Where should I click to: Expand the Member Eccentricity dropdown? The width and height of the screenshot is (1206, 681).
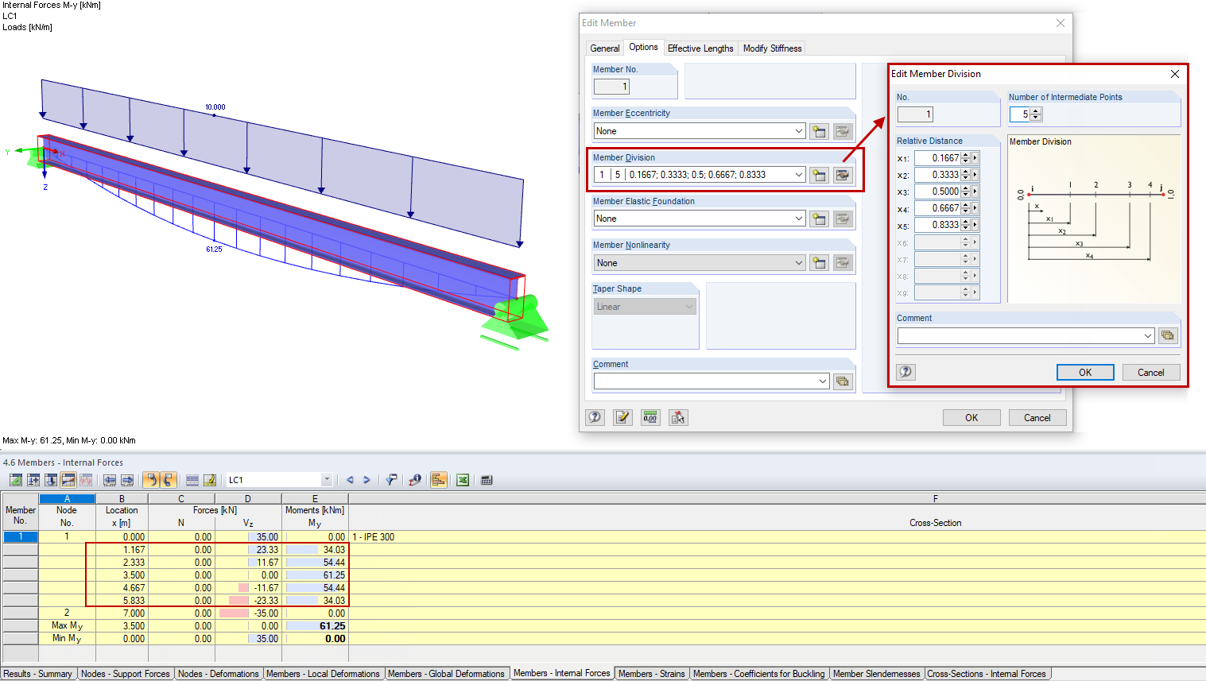click(x=799, y=131)
